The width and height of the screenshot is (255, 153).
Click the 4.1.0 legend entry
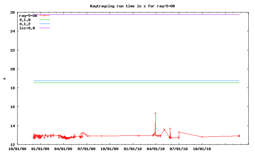(x=25, y=20)
